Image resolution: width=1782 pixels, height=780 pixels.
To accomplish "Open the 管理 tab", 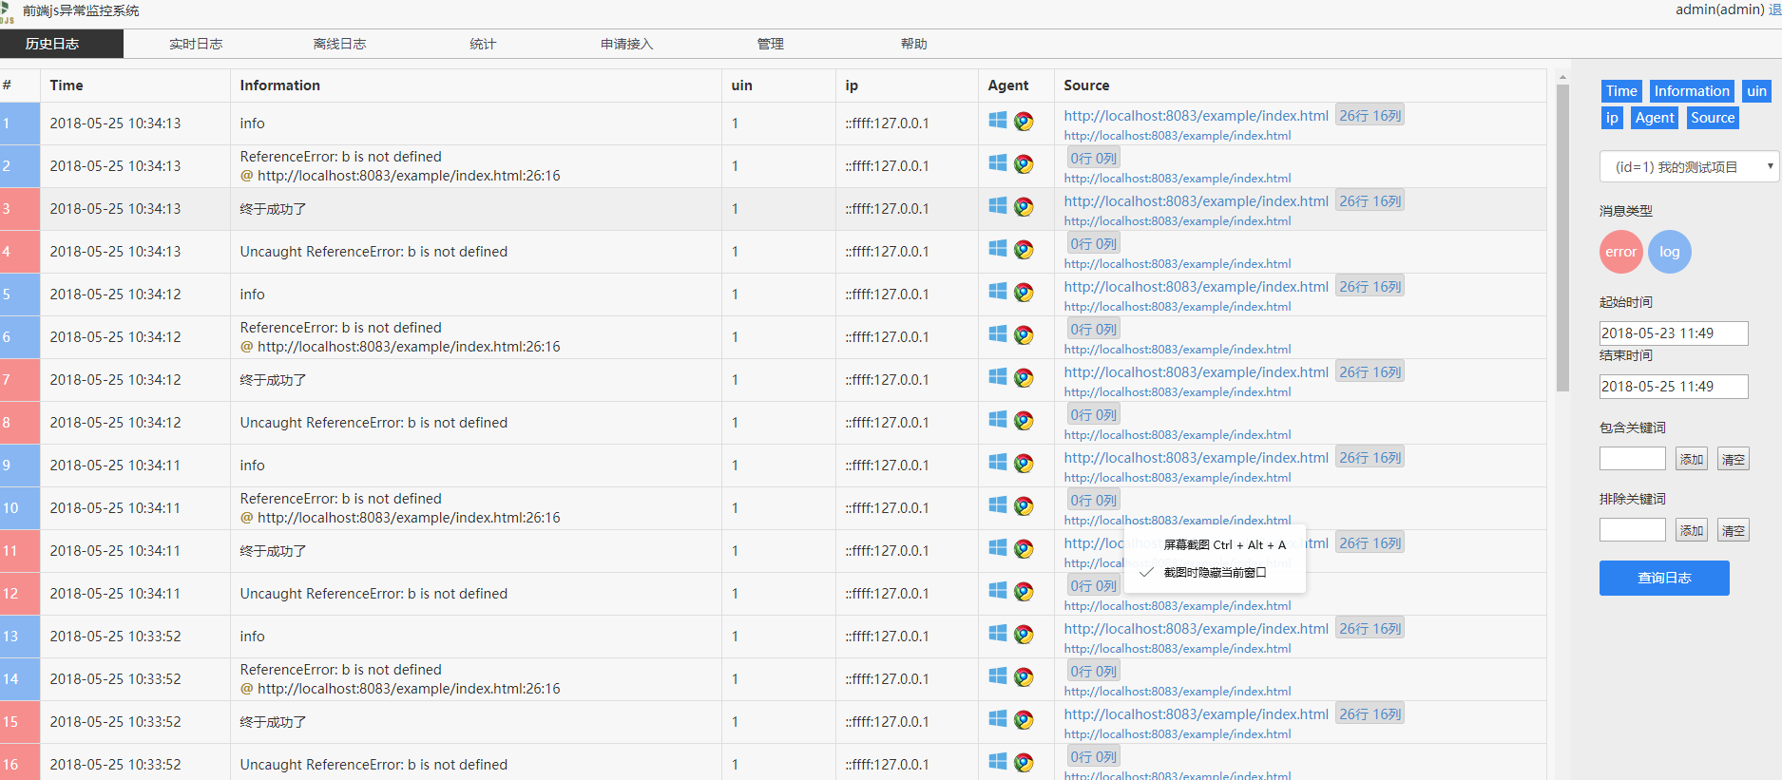I will 770,44.
